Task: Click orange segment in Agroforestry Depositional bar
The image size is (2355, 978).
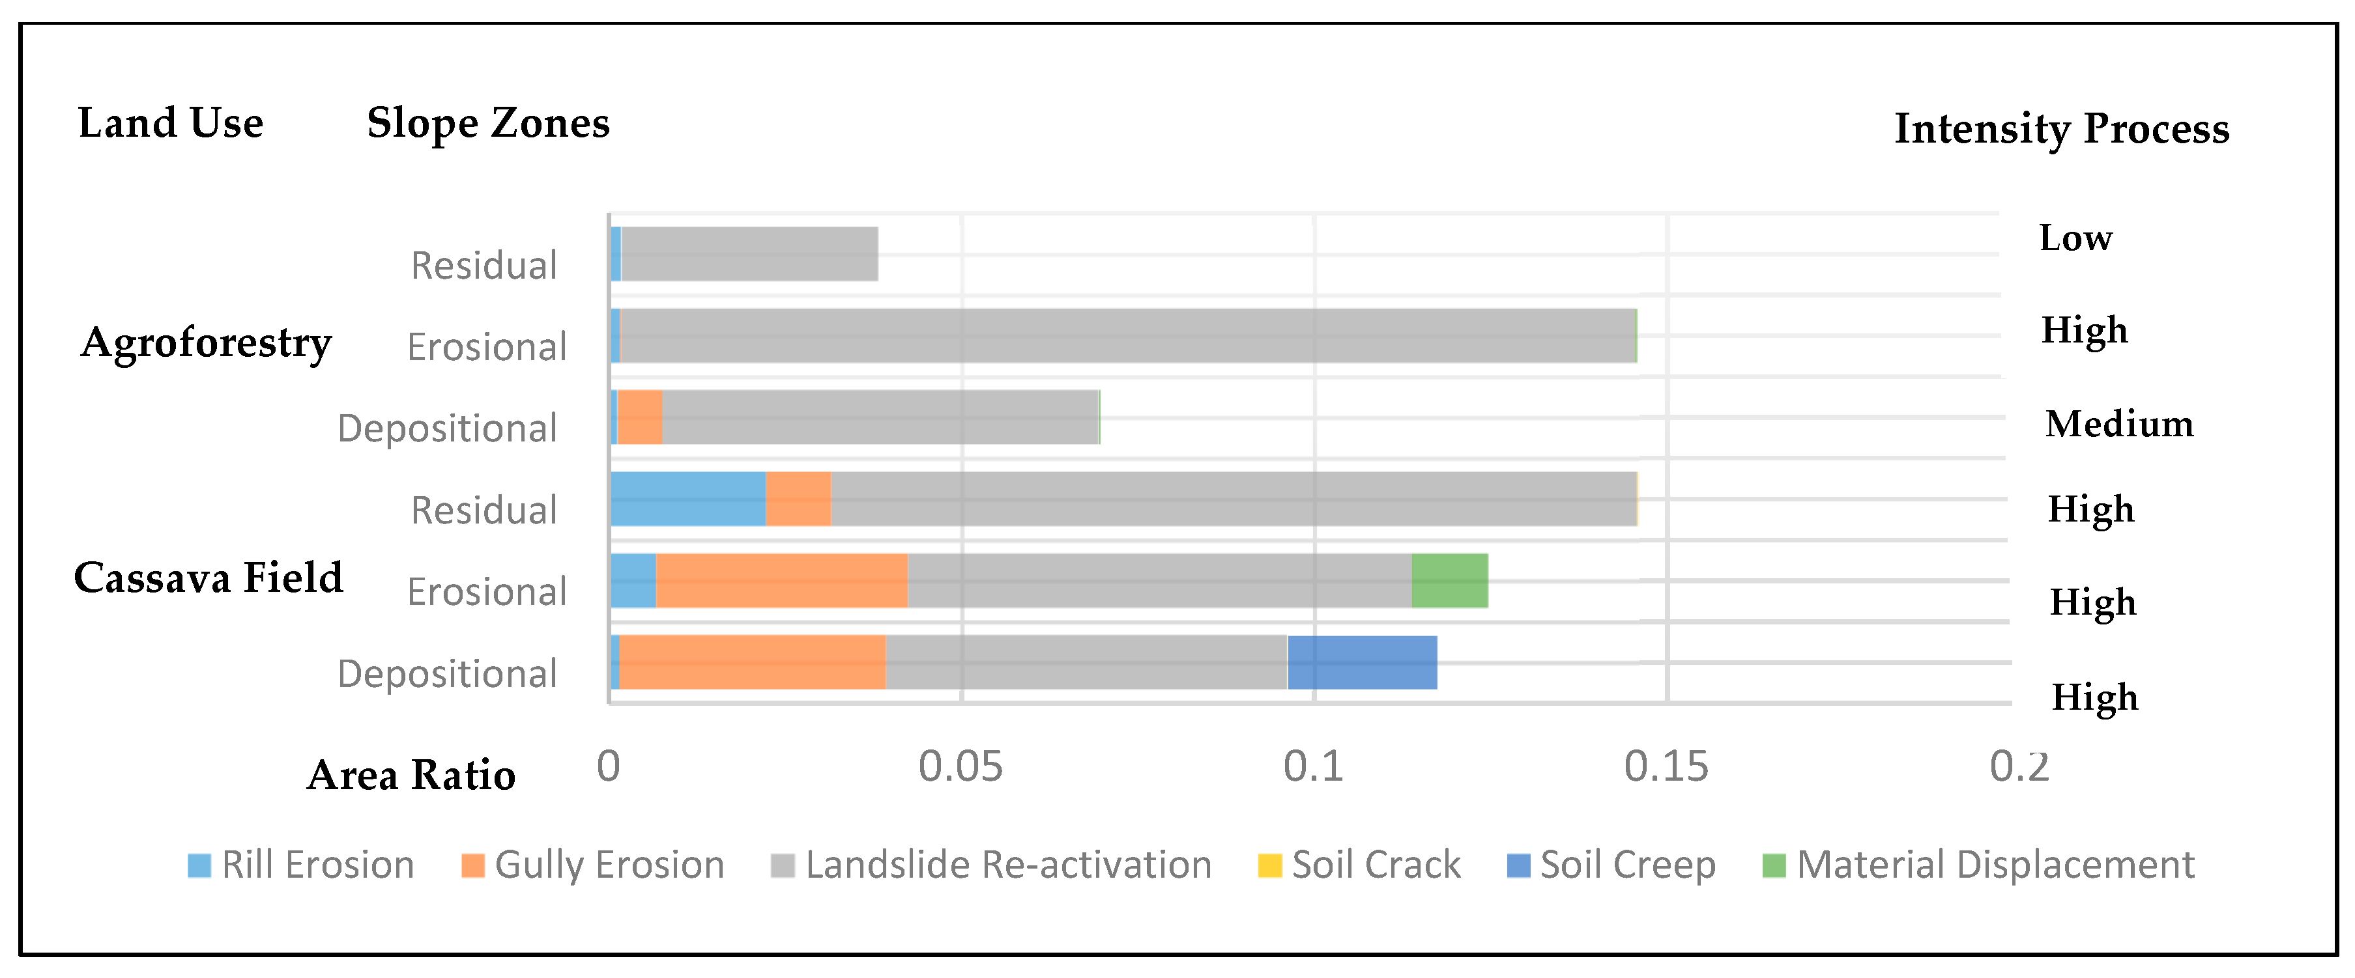Action: 640,417
